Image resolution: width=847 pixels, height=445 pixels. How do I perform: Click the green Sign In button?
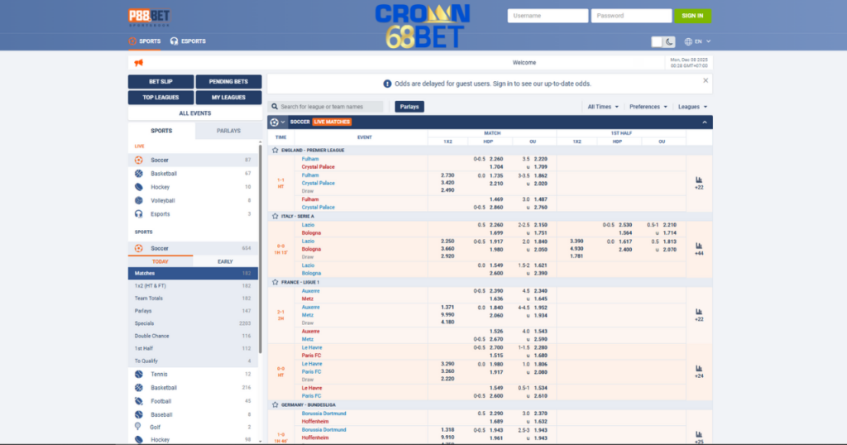(x=692, y=16)
